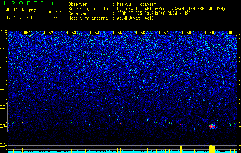Click the 0854 time marker
This screenshot has width=241, height=153.
click(95, 33)
